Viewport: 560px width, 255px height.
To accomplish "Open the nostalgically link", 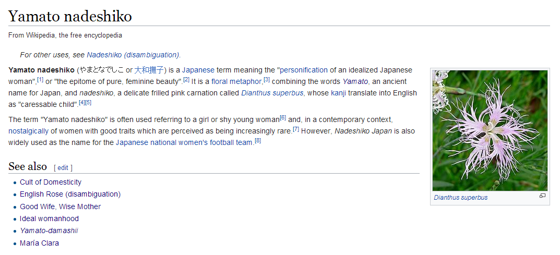I will 28,131.
